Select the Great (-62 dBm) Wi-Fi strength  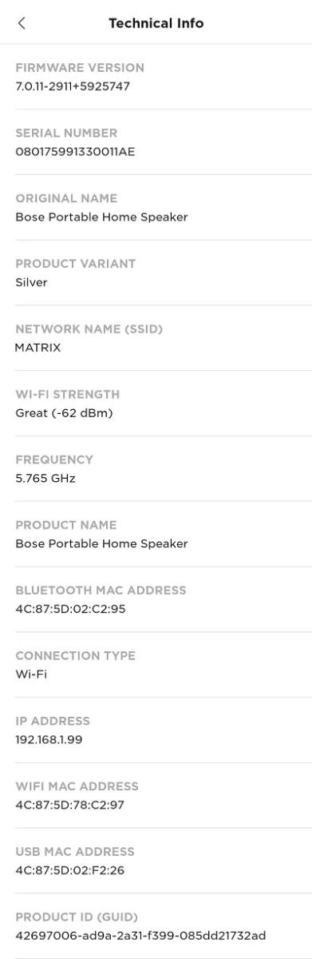[x=64, y=413]
